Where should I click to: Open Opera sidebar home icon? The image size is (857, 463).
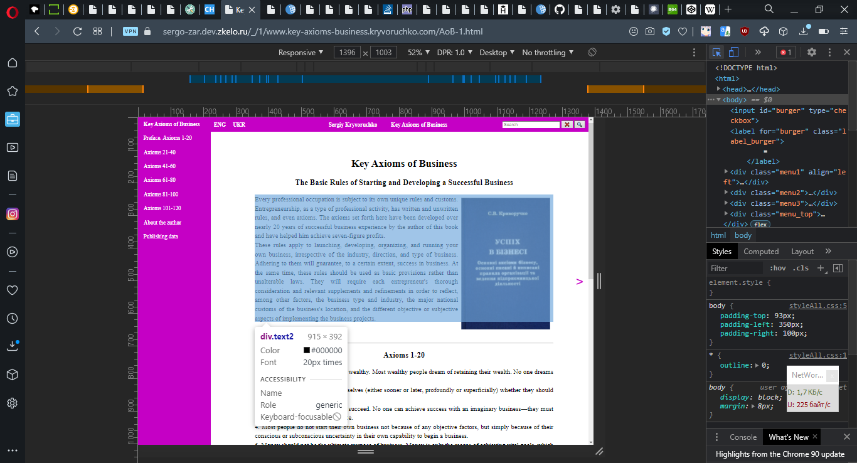[12, 63]
